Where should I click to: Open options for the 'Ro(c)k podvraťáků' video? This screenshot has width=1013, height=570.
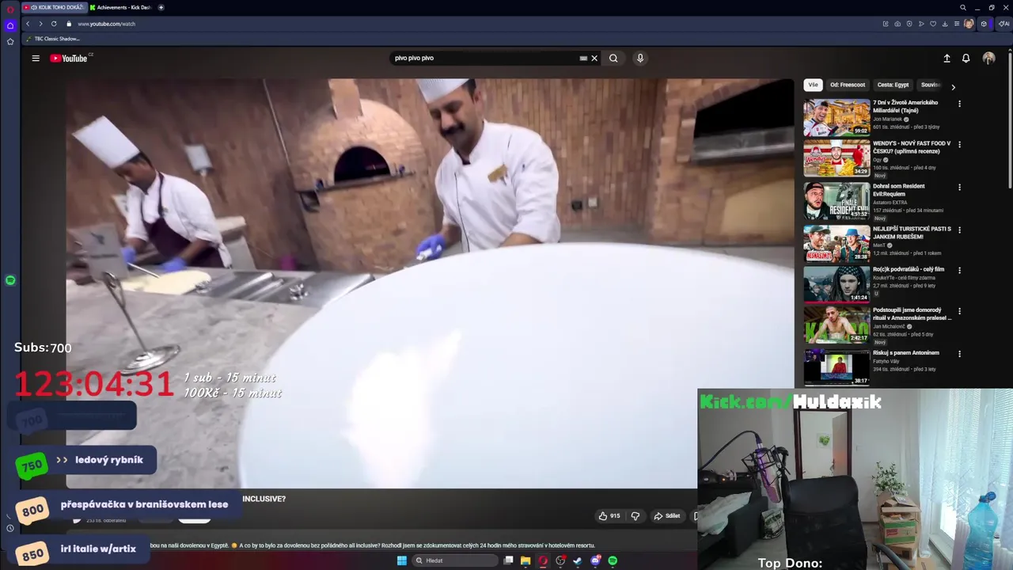pyautogui.click(x=959, y=271)
